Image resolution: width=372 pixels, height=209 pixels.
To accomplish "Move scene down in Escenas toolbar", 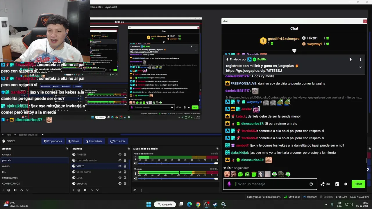I will coord(27,190).
